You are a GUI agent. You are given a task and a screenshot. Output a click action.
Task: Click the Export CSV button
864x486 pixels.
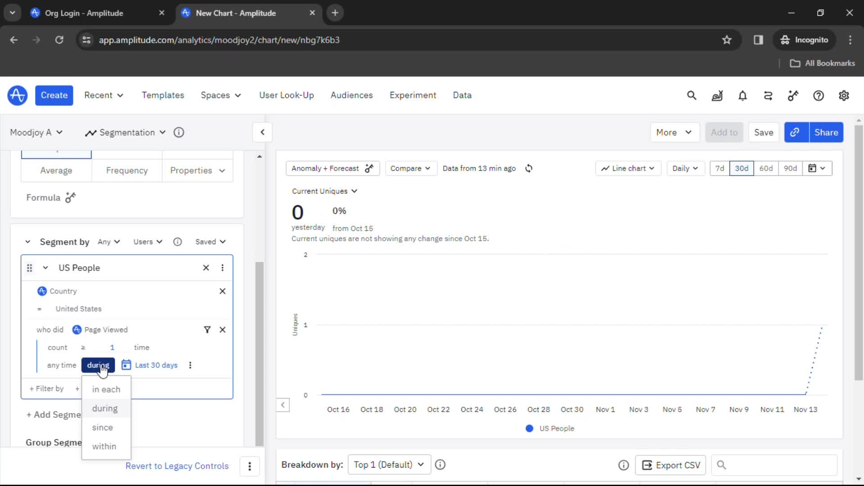pos(671,465)
